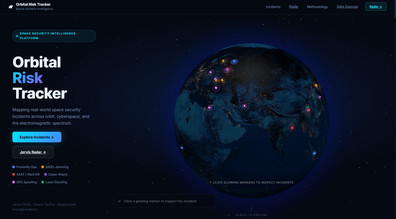Open Jervis Radar
396x219 pixels.
[33, 152]
